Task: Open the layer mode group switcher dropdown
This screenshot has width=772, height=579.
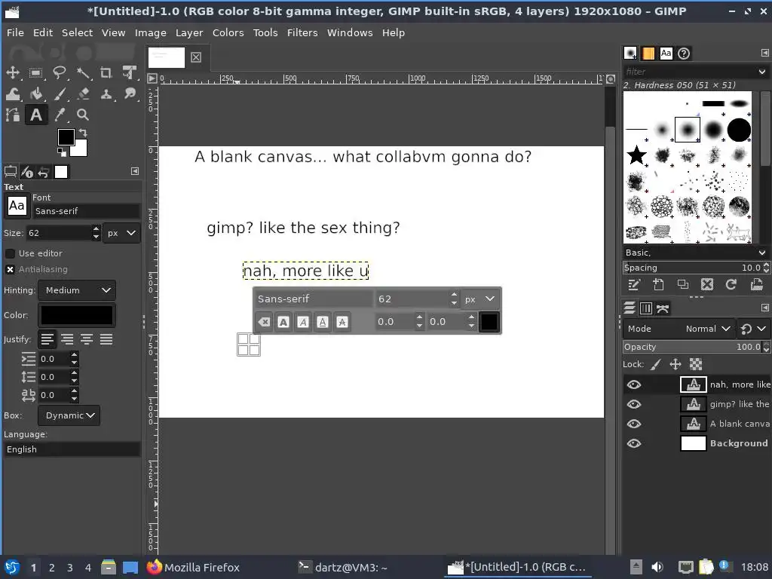Action: tap(754, 329)
